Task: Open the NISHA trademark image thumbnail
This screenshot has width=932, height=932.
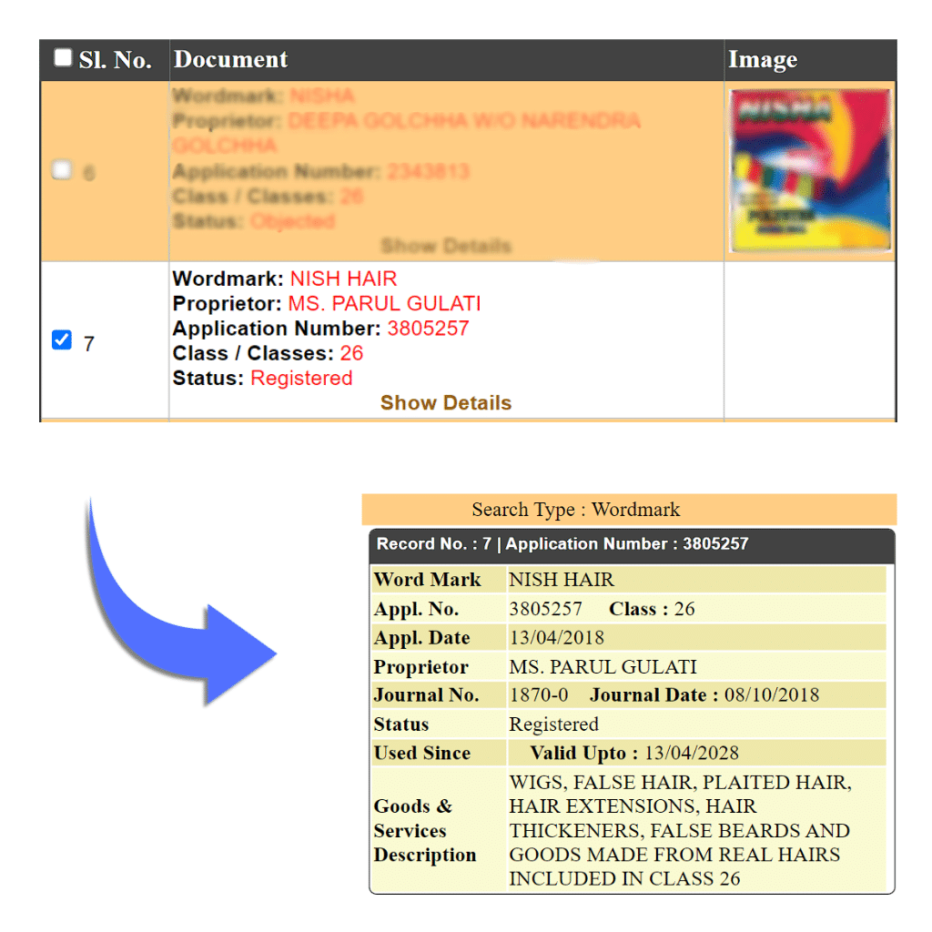Action: click(811, 171)
